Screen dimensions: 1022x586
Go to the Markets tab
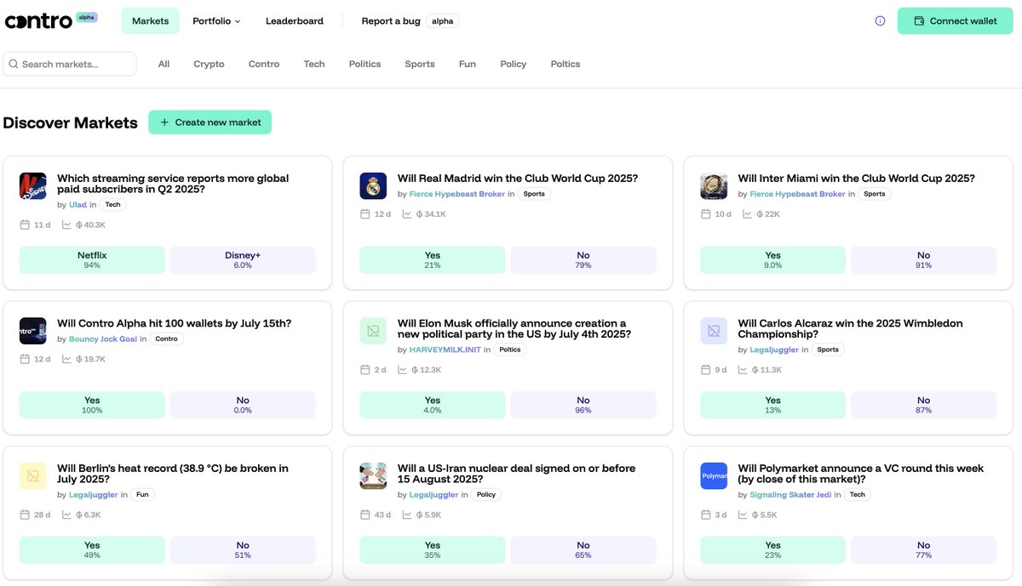[150, 21]
